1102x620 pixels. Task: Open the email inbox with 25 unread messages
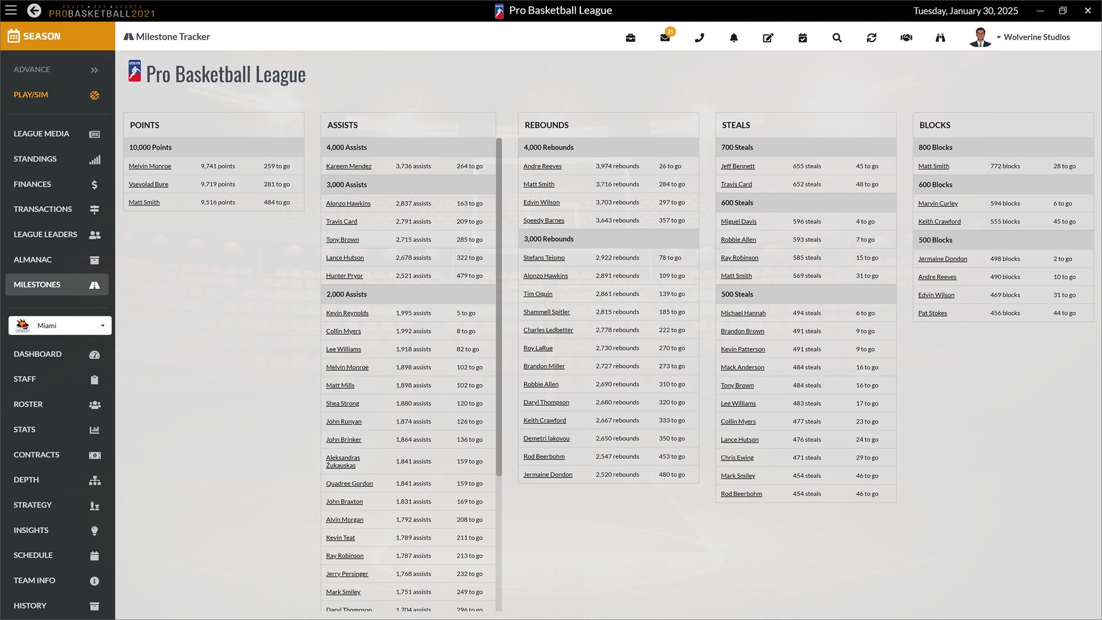point(665,38)
